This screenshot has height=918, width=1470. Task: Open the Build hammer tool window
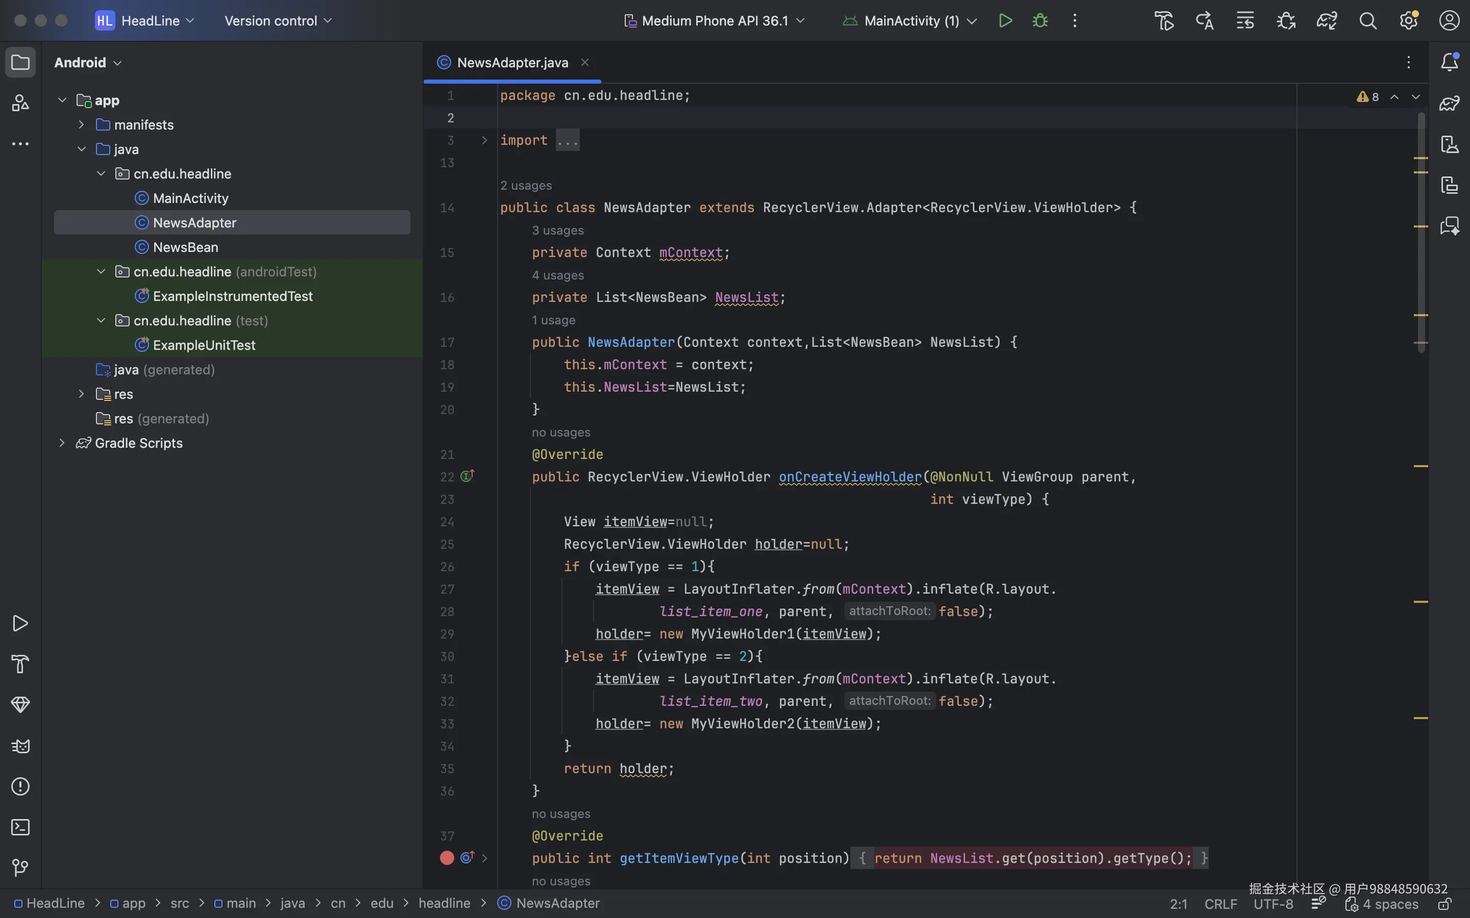pos(20,664)
